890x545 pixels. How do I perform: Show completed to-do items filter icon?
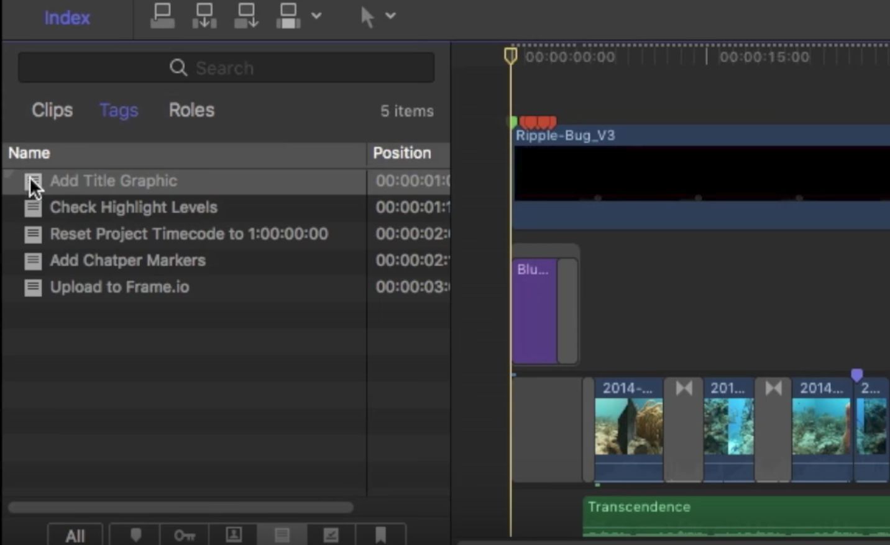(x=331, y=534)
